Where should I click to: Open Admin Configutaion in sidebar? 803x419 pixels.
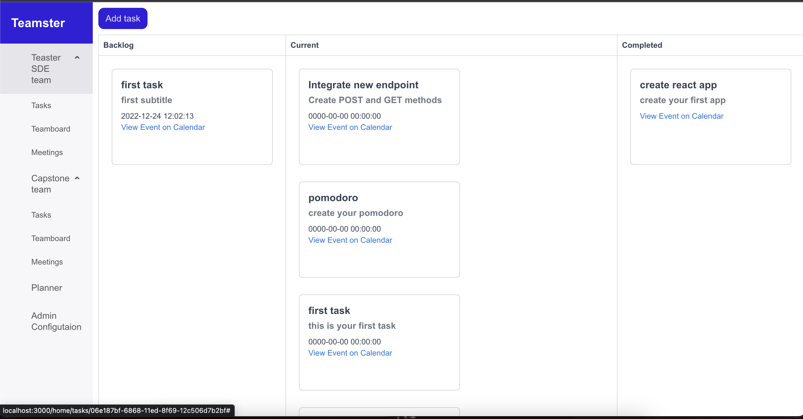(x=56, y=321)
